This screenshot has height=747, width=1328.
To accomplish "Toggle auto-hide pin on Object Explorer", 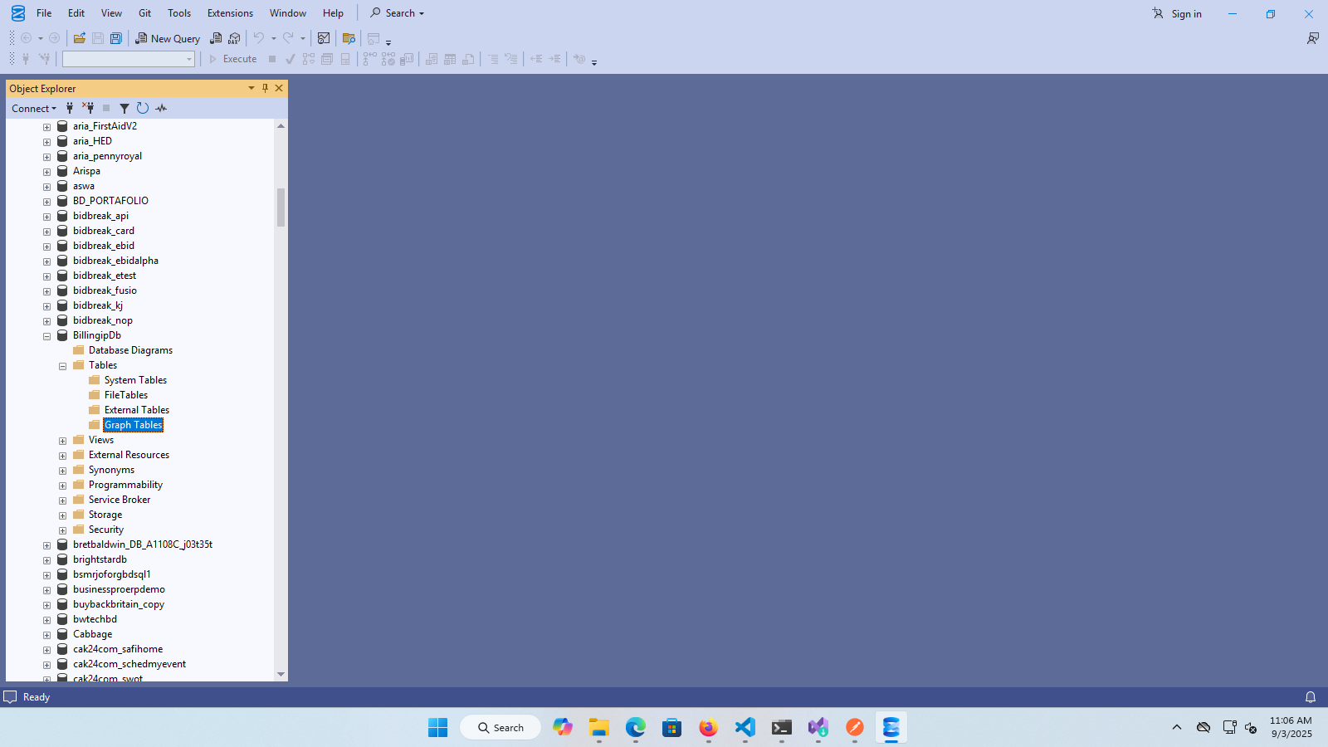I will (x=266, y=88).
